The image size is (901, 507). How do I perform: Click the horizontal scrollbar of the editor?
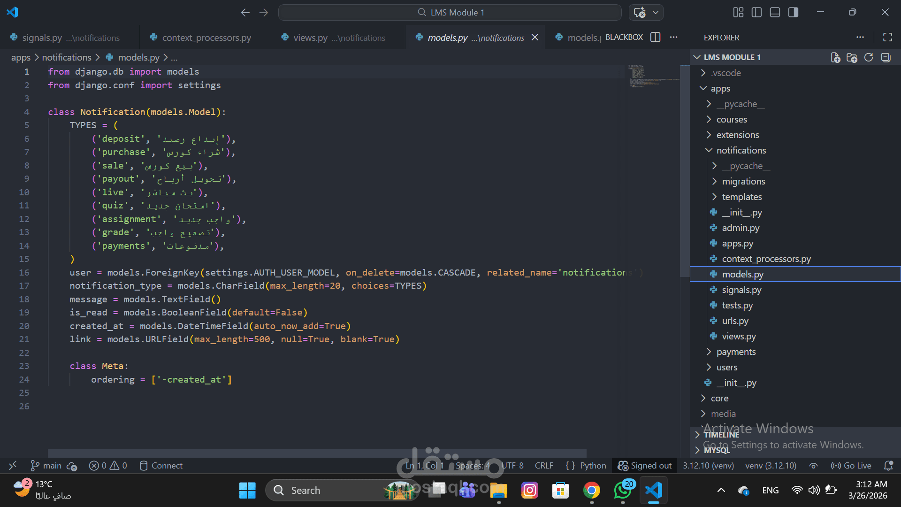[x=317, y=453]
